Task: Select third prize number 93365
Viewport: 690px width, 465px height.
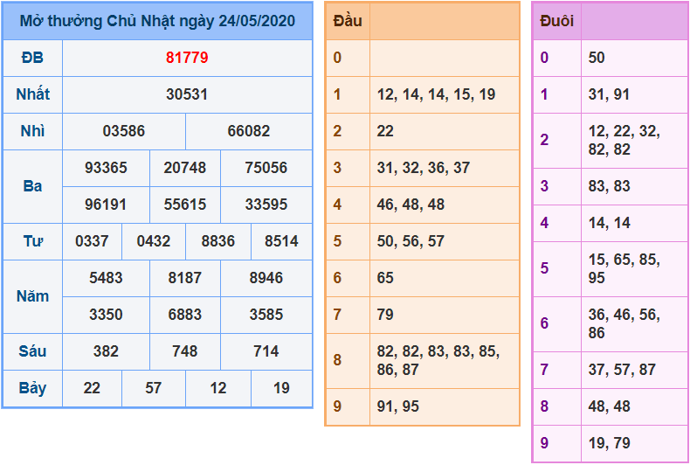Action: click(x=106, y=168)
